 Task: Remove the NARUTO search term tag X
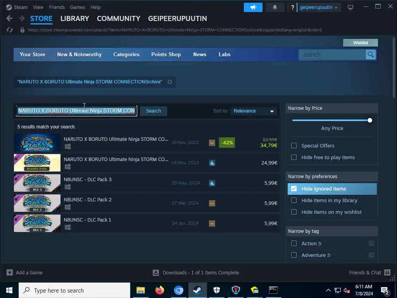point(170,82)
